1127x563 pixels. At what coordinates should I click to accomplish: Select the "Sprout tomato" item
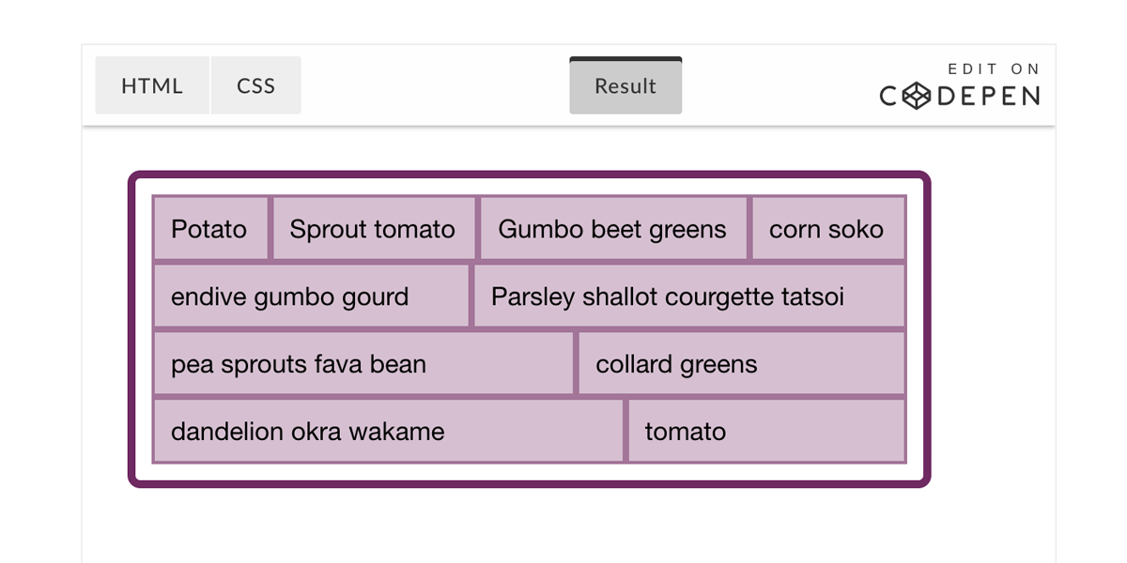point(373,228)
